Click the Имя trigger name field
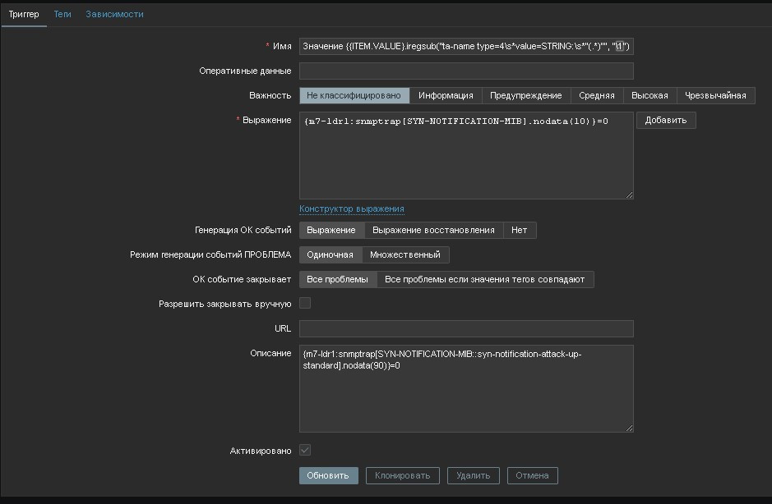772x504 pixels. pos(466,46)
